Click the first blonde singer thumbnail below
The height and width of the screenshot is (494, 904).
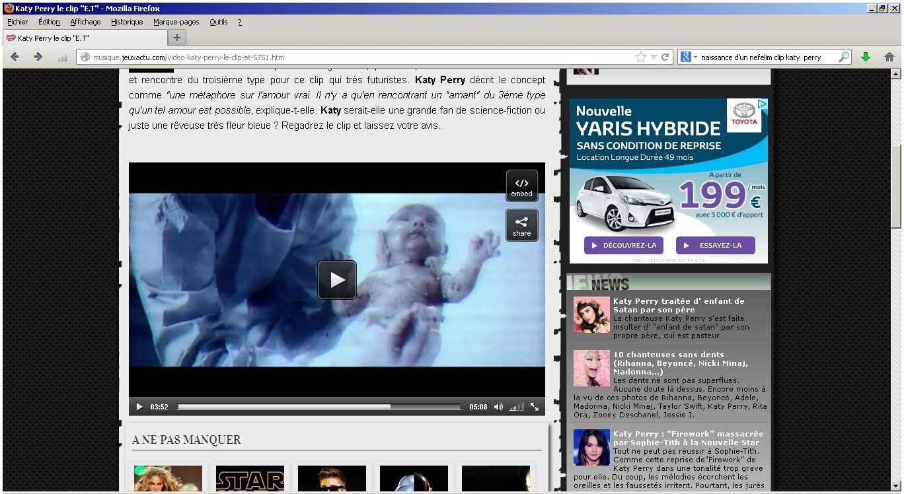(168, 479)
